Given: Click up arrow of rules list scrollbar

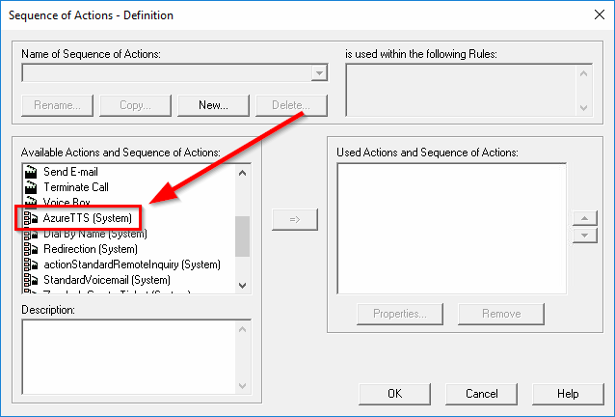Looking at the screenshot, I should pos(583,73).
